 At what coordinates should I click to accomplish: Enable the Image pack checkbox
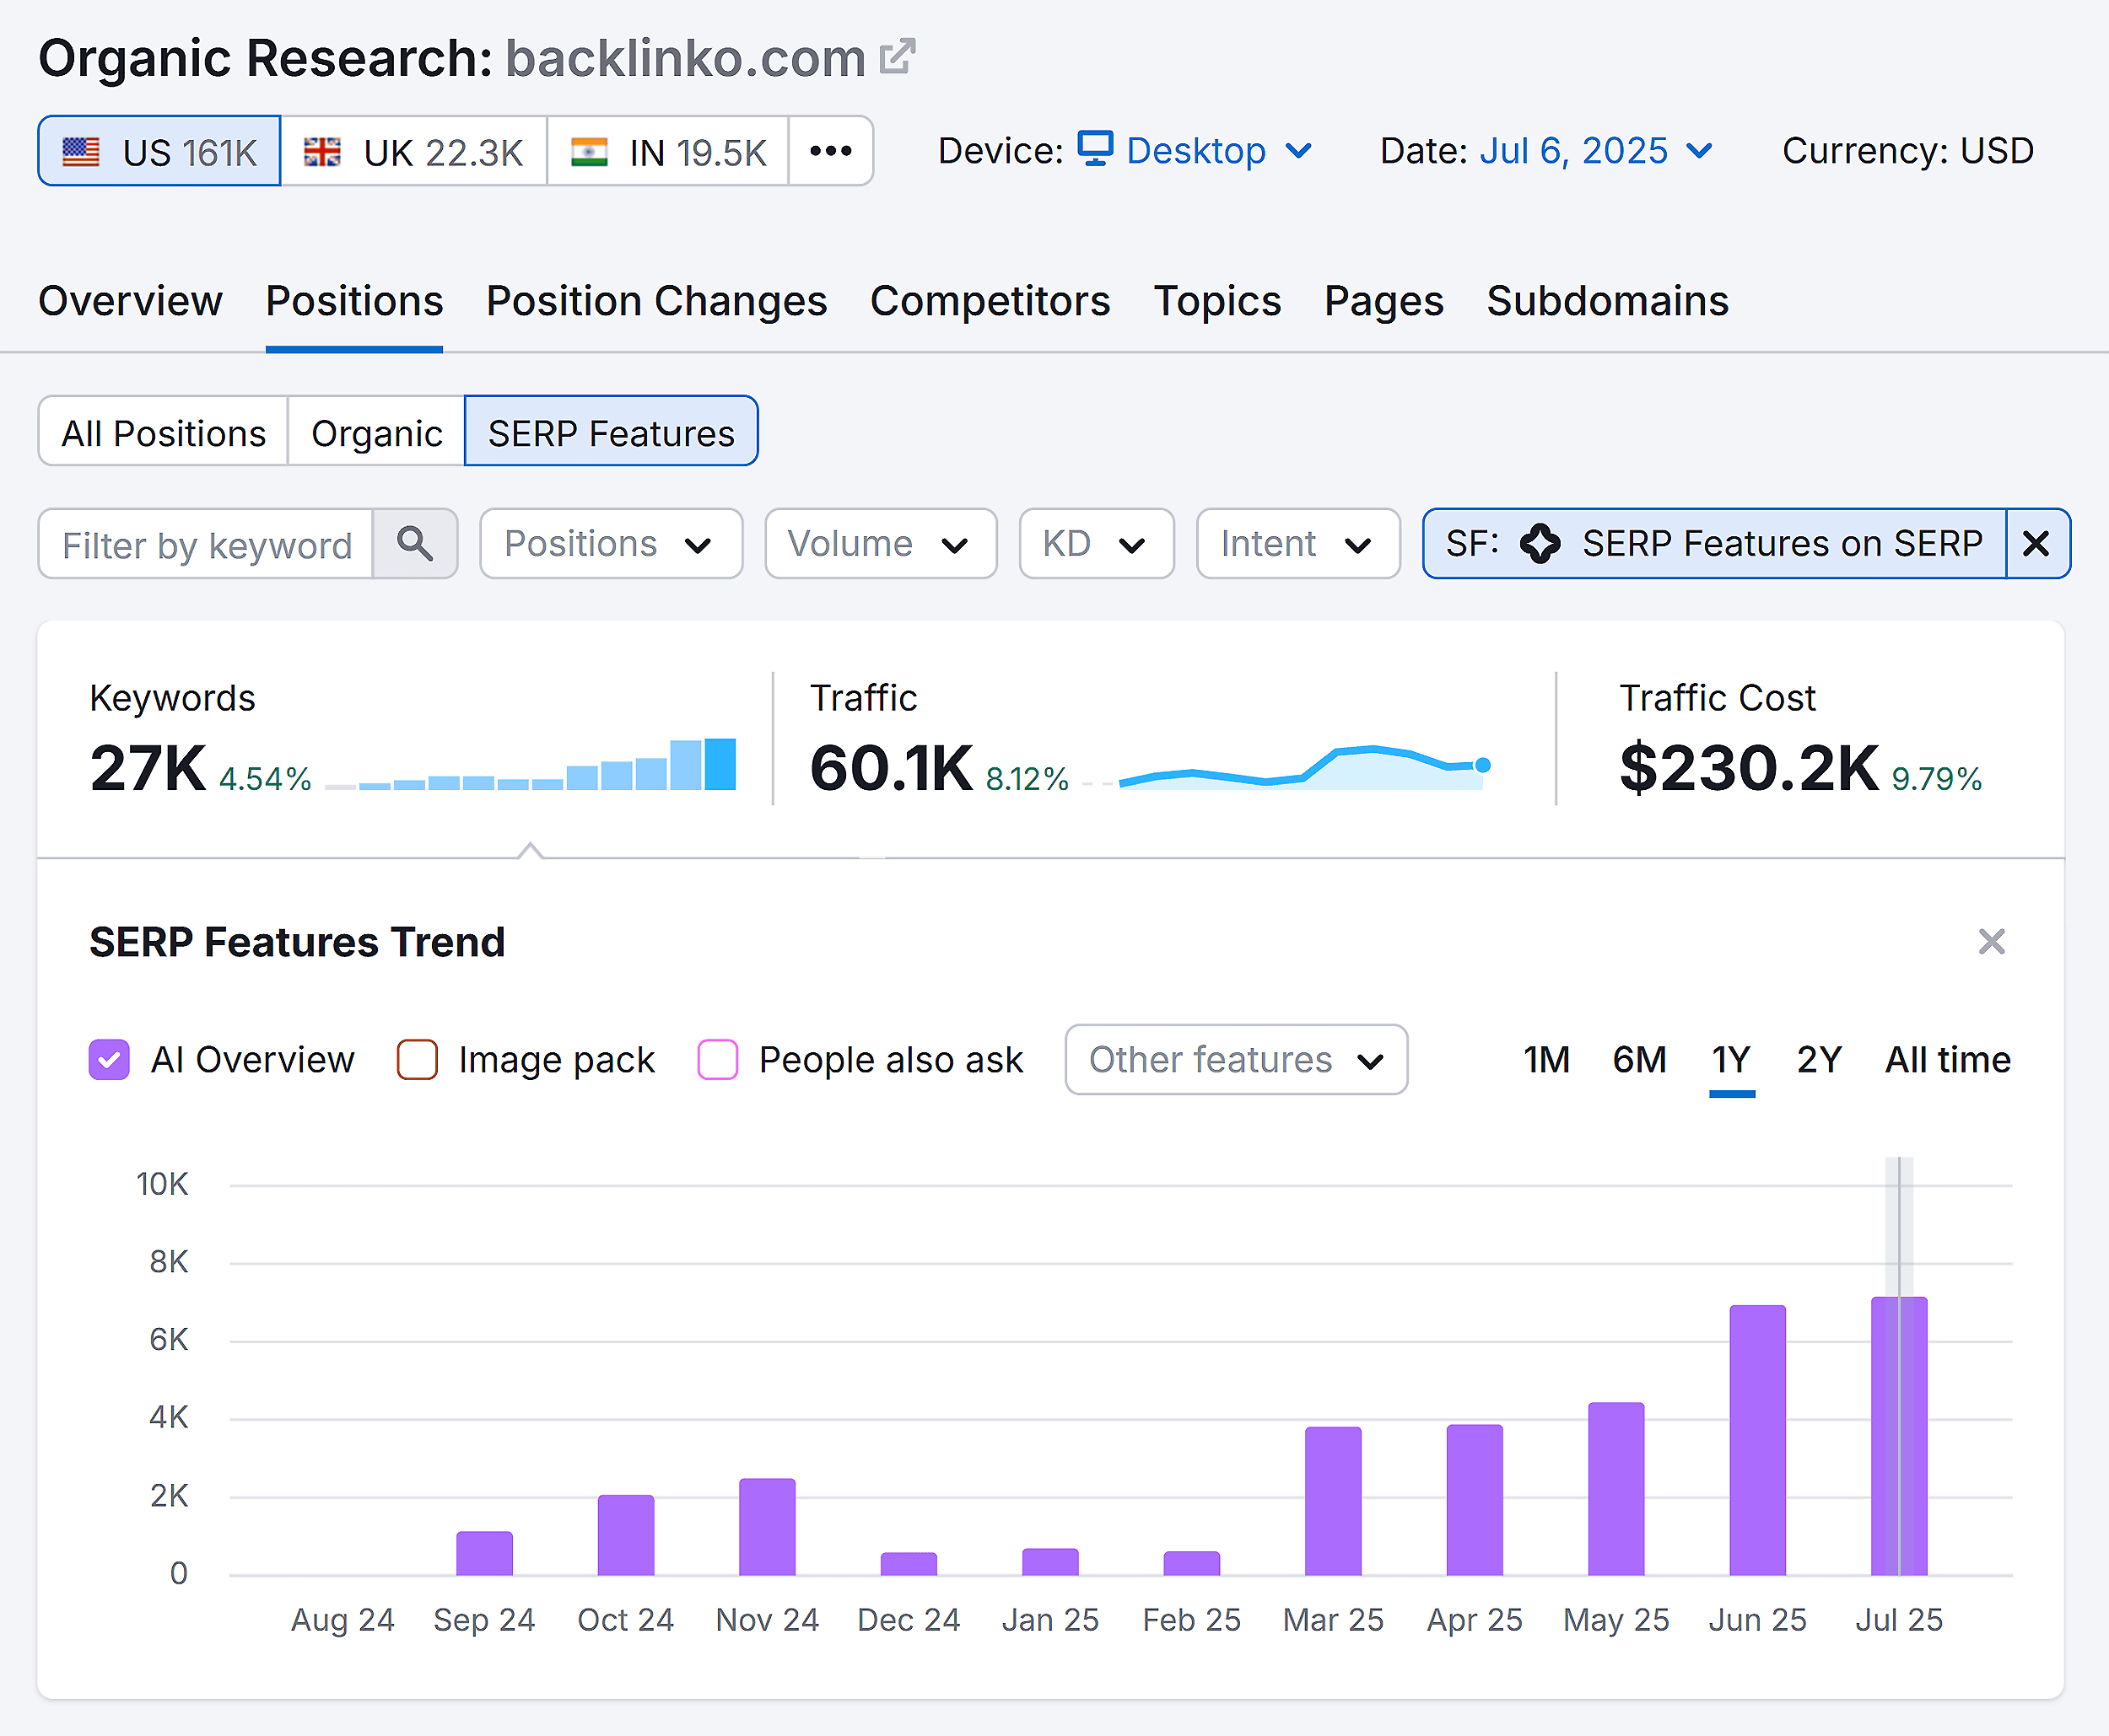pyautogui.click(x=418, y=1059)
